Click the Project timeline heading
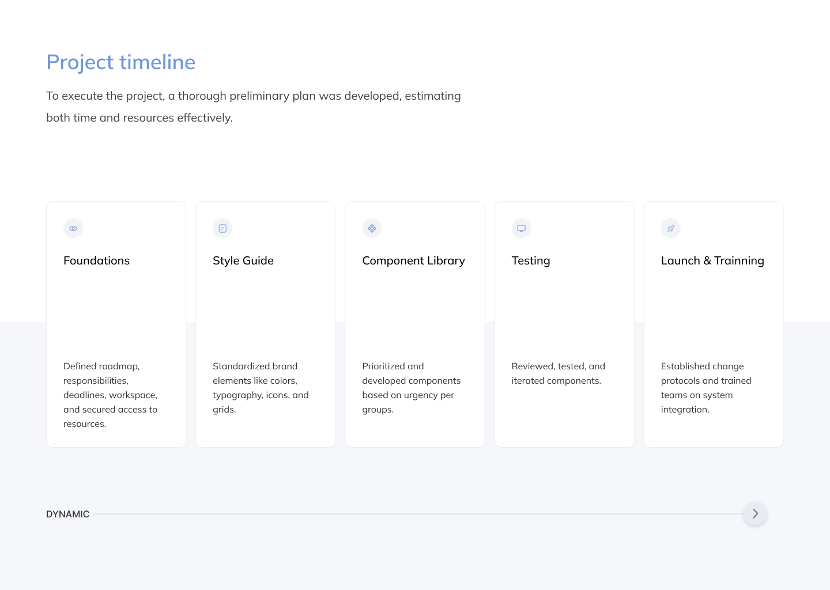The image size is (830, 590). click(x=120, y=62)
